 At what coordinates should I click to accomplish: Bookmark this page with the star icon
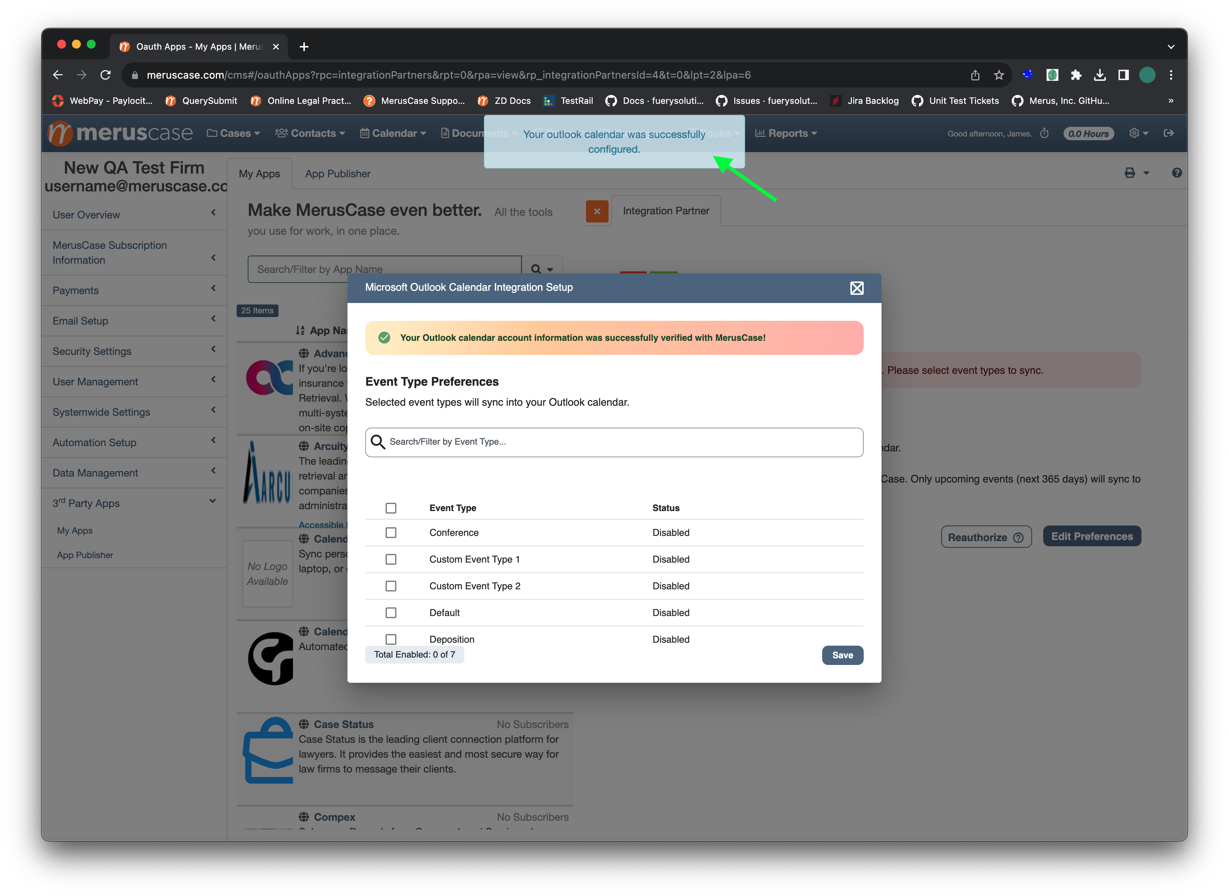coord(998,75)
